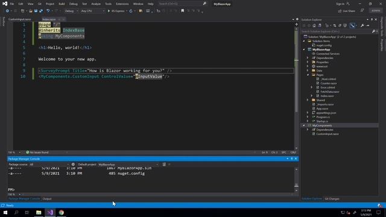Select CustomInput.razor in Solution Explorer tree
This screenshot has width=386, height=217.
point(327,134)
